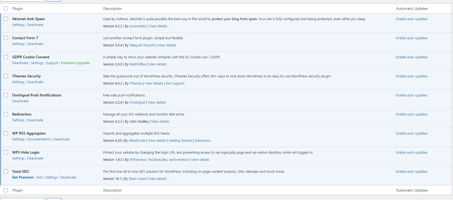View details for Yoast SEO
453x200 pixels.
[x=158, y=179]
